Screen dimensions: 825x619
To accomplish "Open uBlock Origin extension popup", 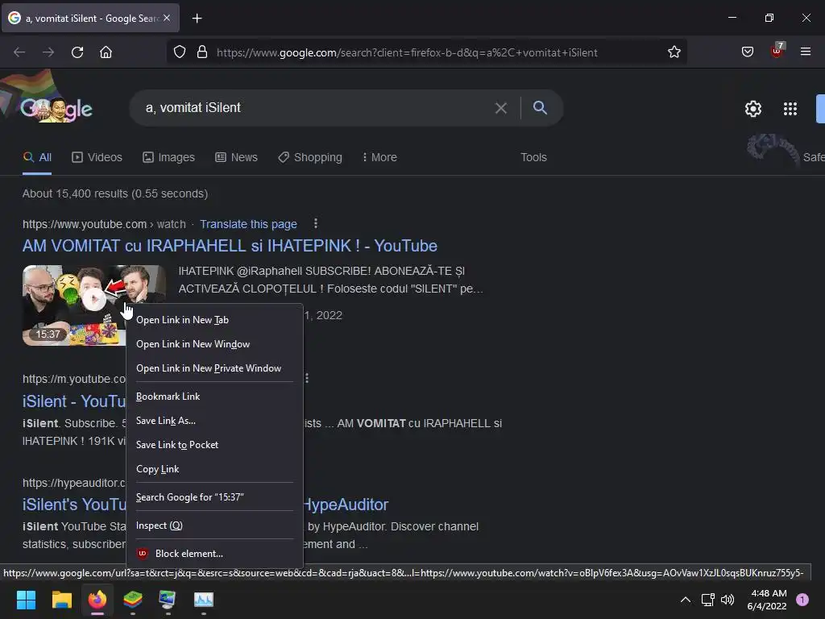I will pyautogui.click(x=777, y=51).
